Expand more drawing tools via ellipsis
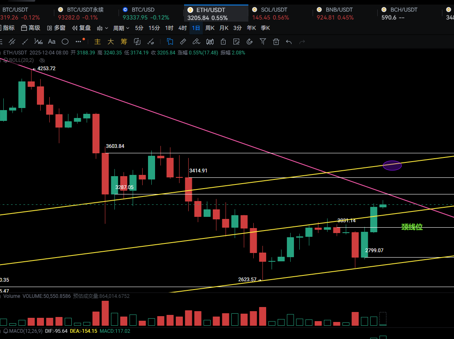This screenshot has height=339, width=454. pyautogui.click(x=79, y=42)
